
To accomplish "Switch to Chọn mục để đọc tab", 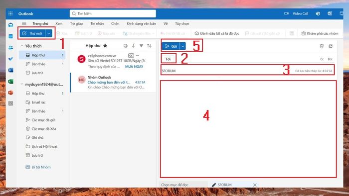I will point(183,185).
